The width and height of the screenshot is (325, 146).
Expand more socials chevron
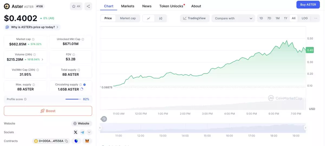click(x=89, y=132)
